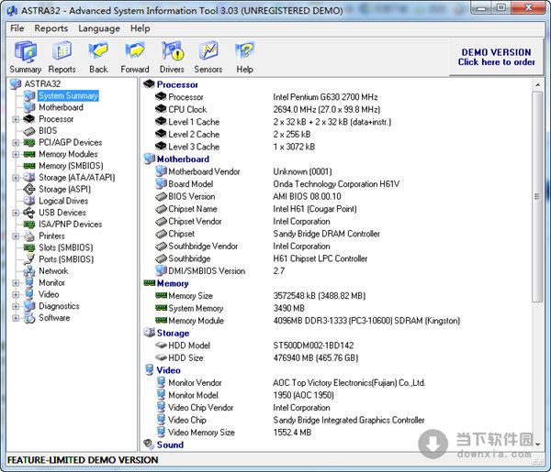Open the Reports toolbar icon
Image resolution: width=551 pixels, height=472 pixels.
point(62,57)
